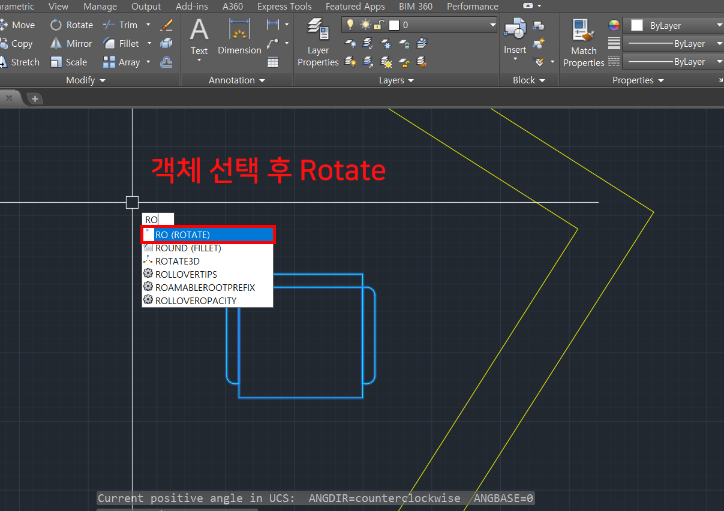724x511 pixels.
Task: Open the Leader dropdown arrow
Action: coord(287,43)
